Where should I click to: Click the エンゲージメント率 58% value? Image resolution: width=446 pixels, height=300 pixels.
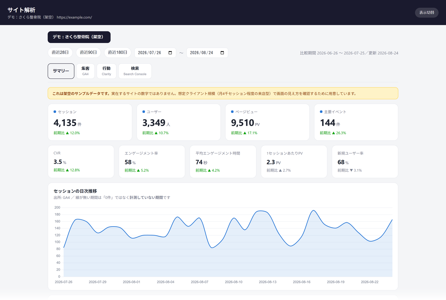(x=130, y=162)
